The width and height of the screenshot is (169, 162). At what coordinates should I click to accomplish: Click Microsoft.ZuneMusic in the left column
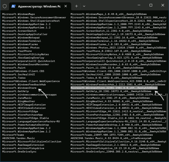pos(17,98)
